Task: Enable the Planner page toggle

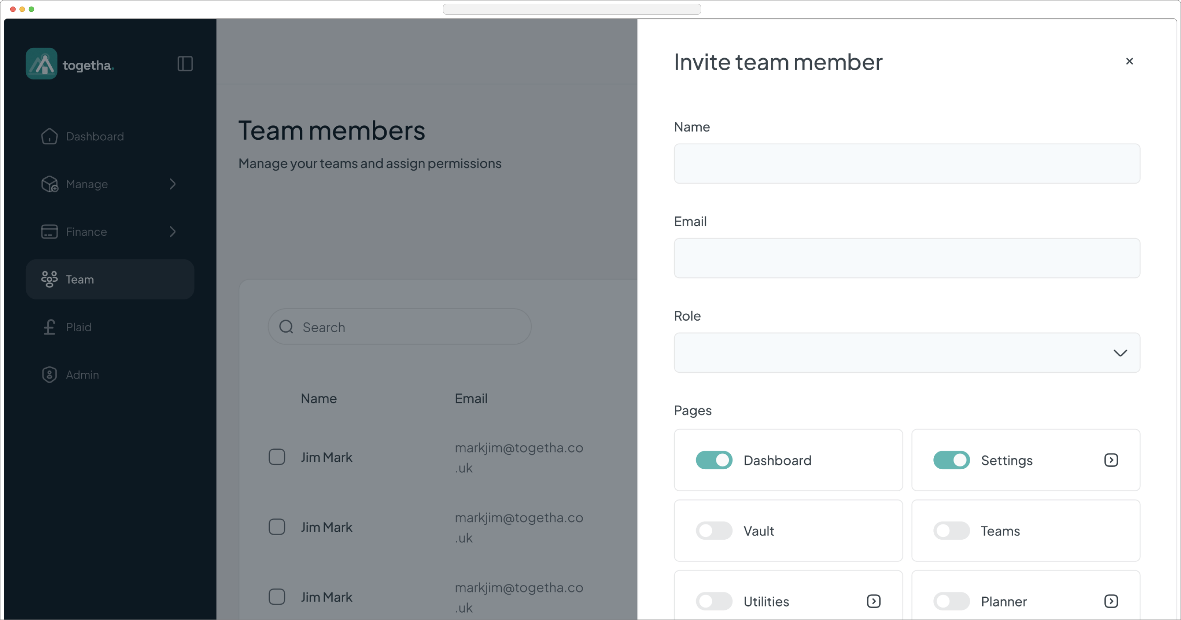Action: pyautogui.click(x=951, y=601)
